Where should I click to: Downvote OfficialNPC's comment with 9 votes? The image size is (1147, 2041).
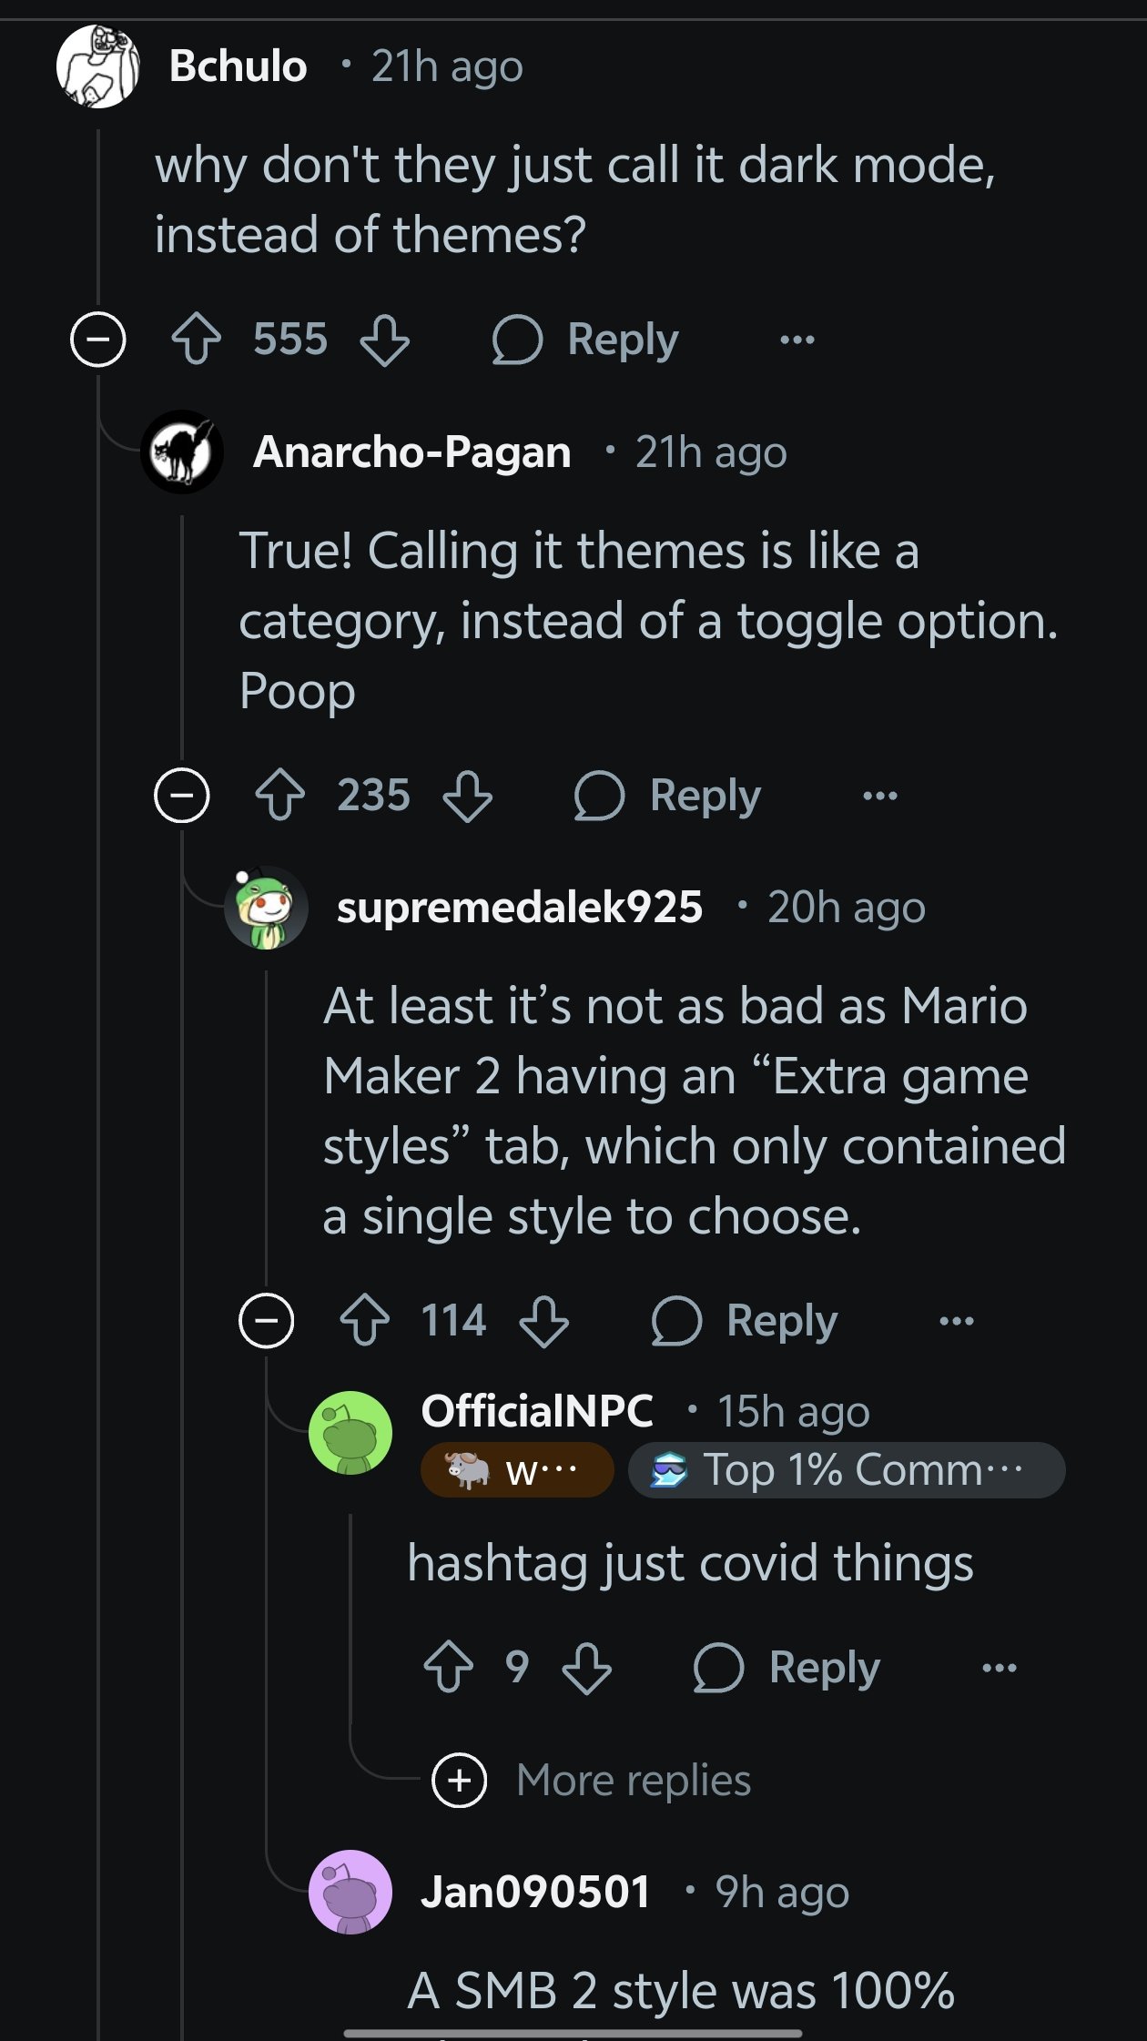[x=586, y=1667]
